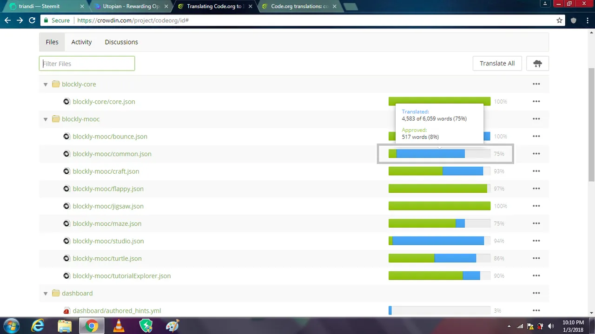Open blockly-mooc/bounce.json file
Viewport: 595px width, 334px height.
tap(110, 137)
